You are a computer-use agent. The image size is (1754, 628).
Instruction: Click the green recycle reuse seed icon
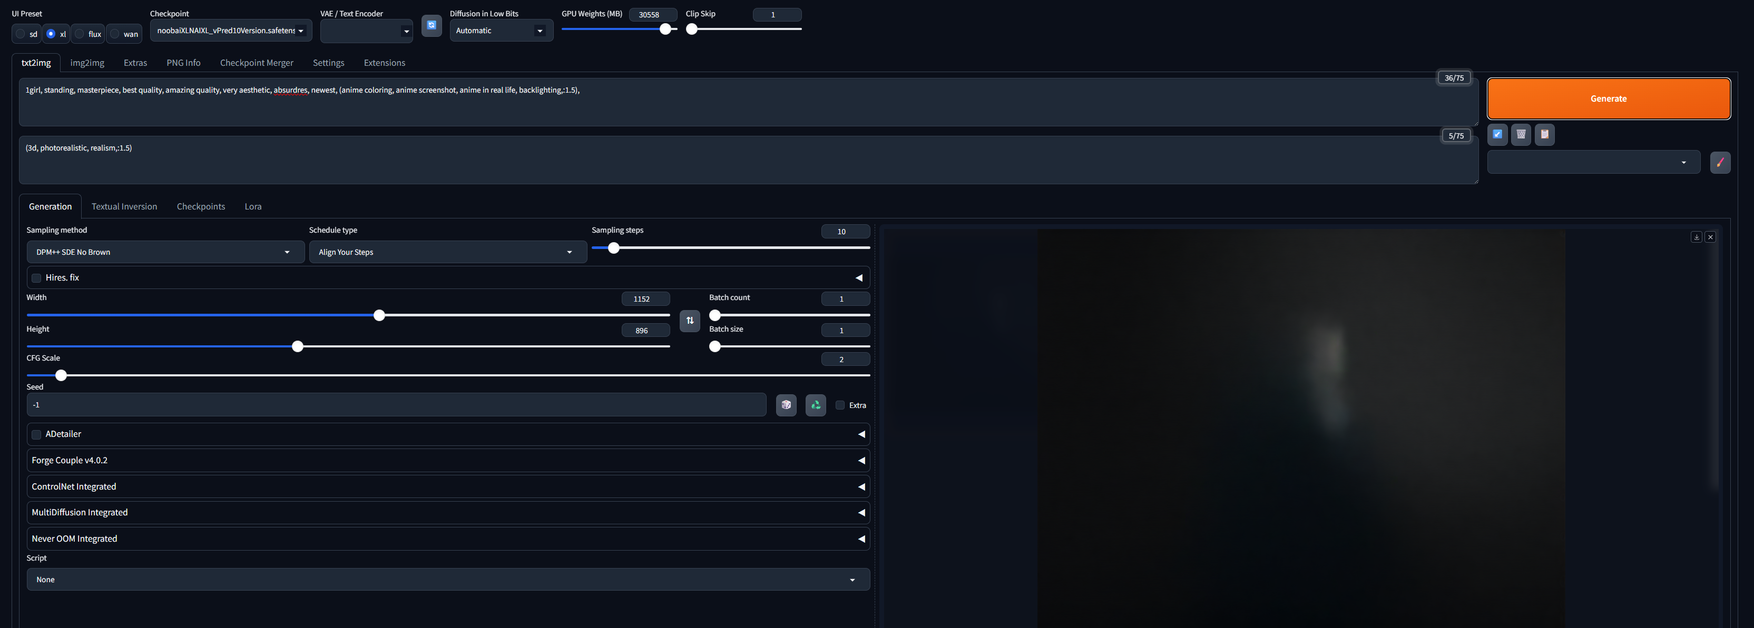[x=815, y=405]
